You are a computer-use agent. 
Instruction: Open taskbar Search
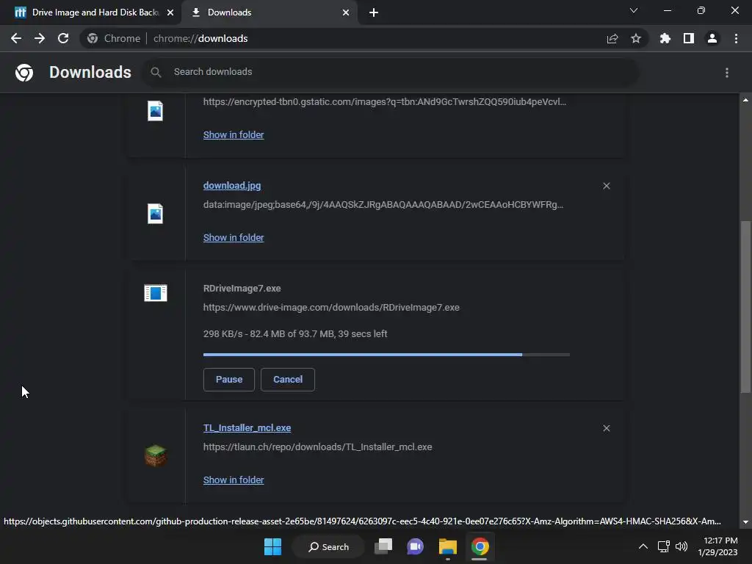pos(329,546)
